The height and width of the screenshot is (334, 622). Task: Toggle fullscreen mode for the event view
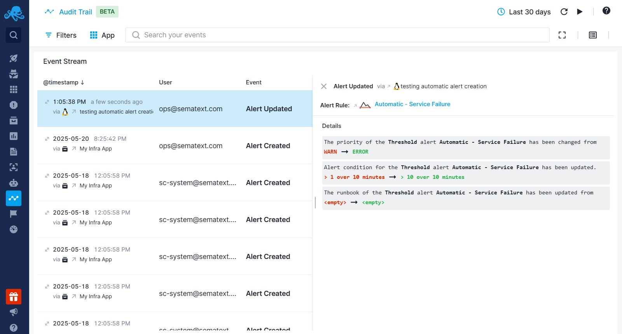[562, 35]
